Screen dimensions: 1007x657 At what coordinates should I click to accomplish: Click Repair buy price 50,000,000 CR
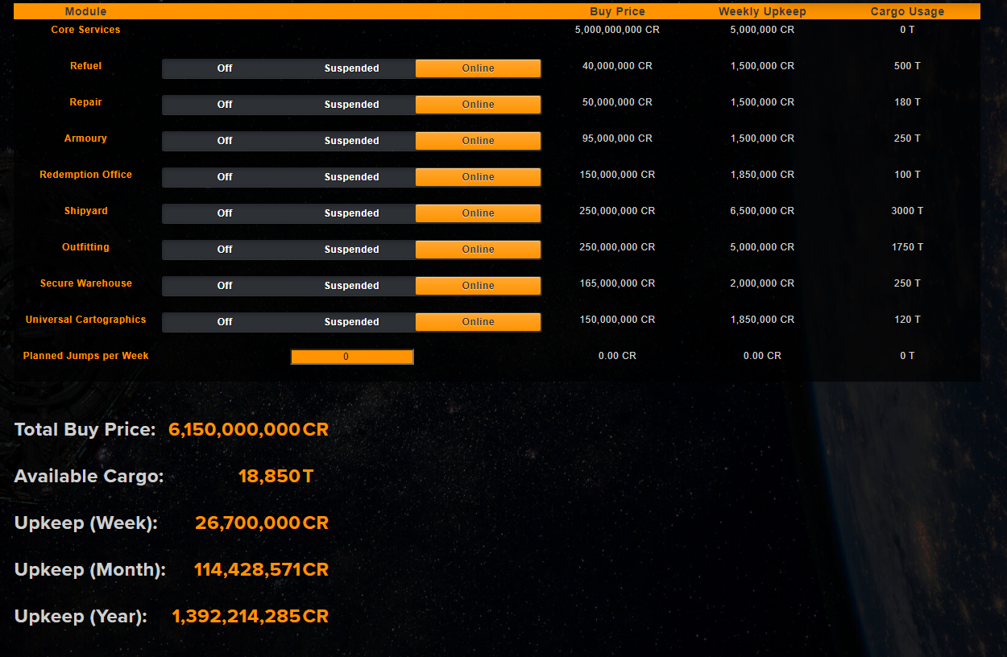coord(617,102)
